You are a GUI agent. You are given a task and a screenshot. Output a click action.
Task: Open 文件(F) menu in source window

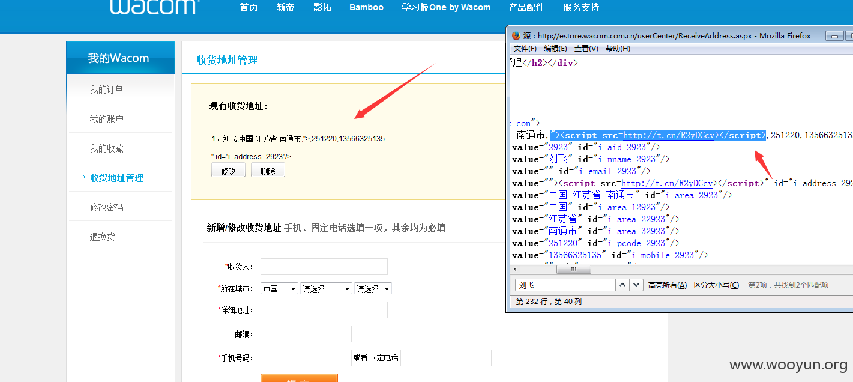[525, 49]
